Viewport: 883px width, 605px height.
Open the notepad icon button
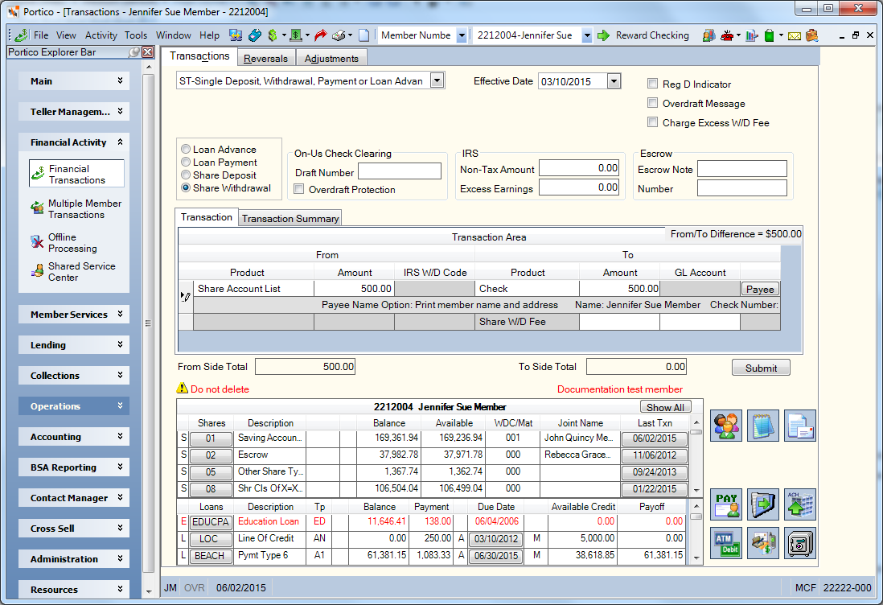pyautogui.click(x=763, y=426)
